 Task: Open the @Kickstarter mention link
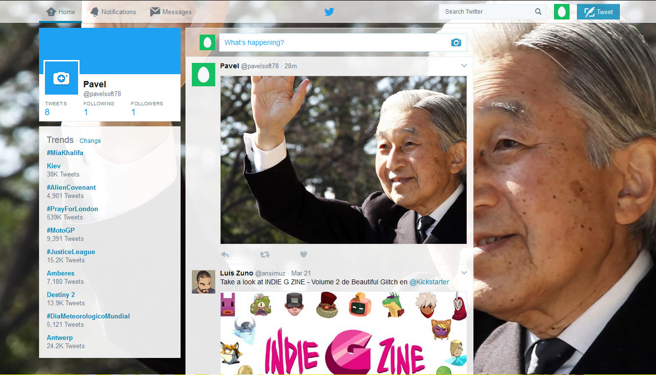429,282
